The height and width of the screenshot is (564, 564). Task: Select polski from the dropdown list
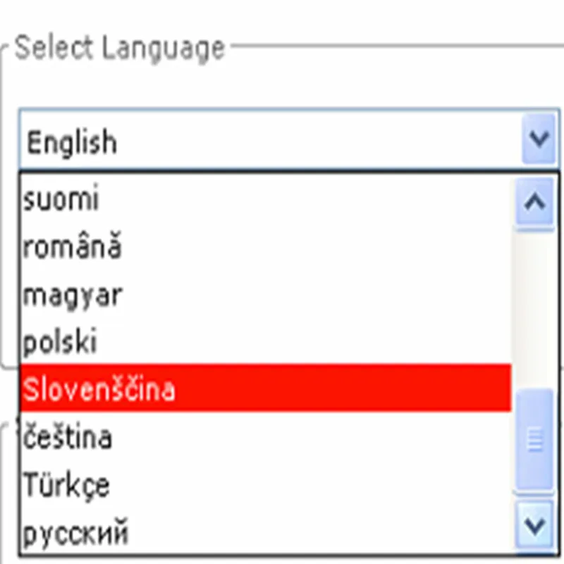tap(59, 343)
